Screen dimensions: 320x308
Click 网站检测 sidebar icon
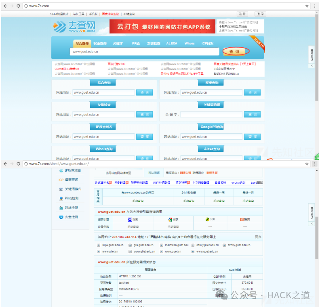(61, 208)
